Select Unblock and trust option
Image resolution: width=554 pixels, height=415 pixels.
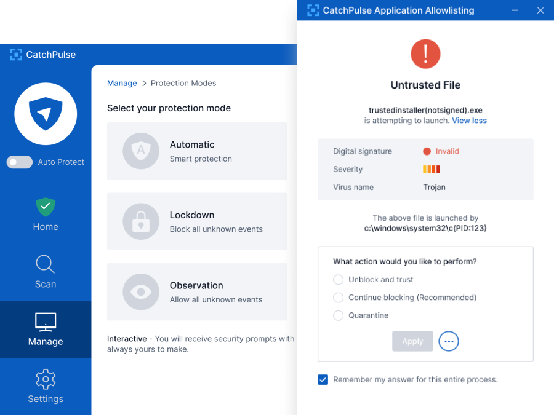pyautogui.click(x=339, y=279)
